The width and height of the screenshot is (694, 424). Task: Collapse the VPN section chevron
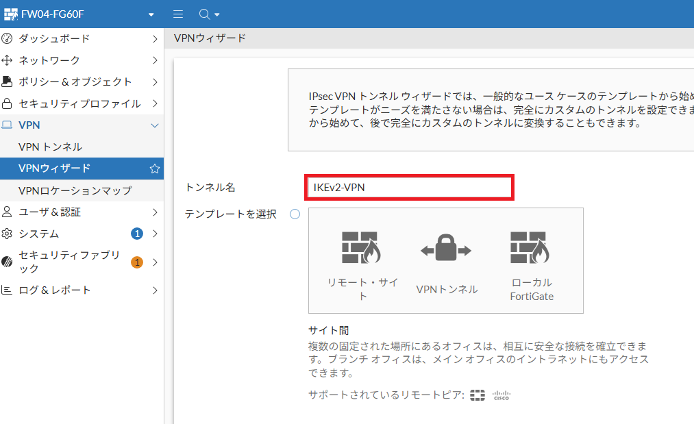tap(155, 126)
